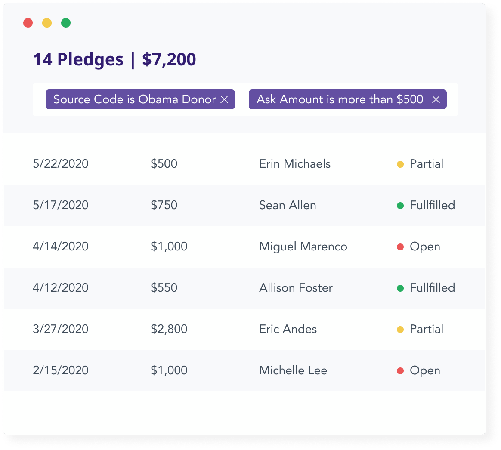Viewport: 501px width, 450px height.
Task: Click the Source Code is Obama Donor filter label
Action: (x=134, y=99)
